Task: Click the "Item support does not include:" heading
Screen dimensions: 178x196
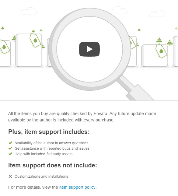Action: tap(53, 165)
